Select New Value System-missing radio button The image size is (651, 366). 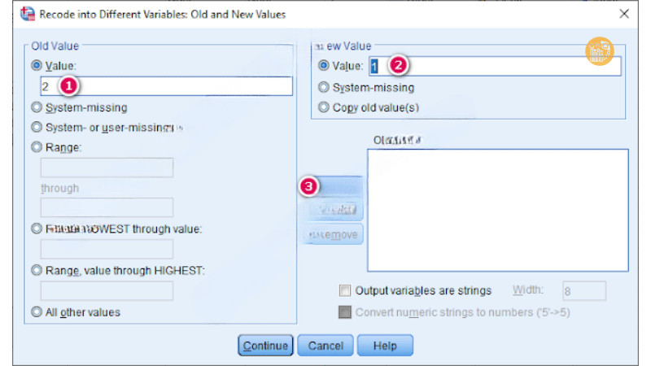(324, 87)
